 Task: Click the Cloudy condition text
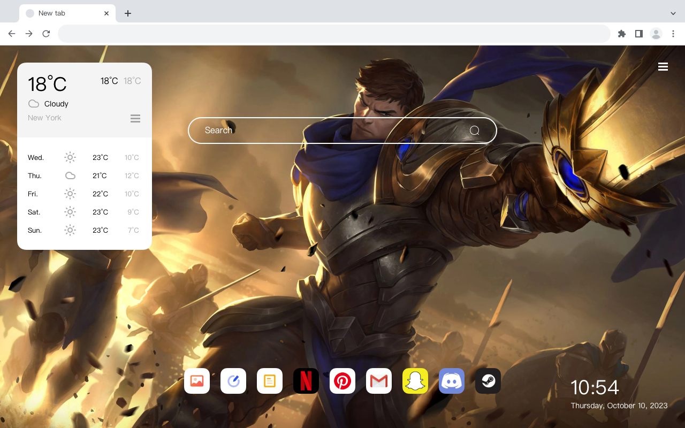tap(56, 104)
